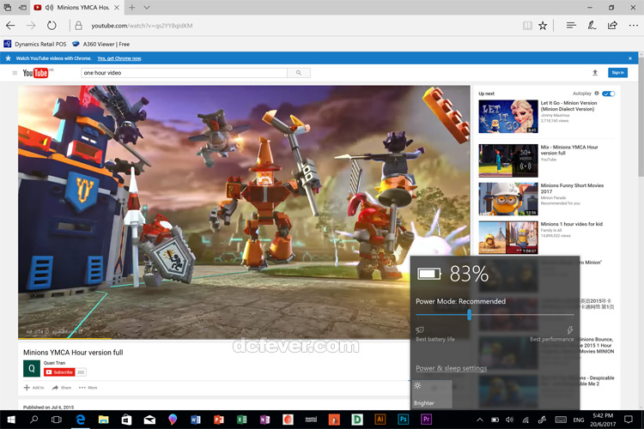Screen dimensions: 644x429
Task: Switch to Minions YMCA Hour tab
Action: (x=76, y=8)
